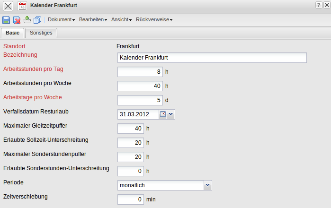Click the Maximaler Gleitzeitpuffer input
The width and height of the screenshot is (331, 208).
tap(131, 129)
